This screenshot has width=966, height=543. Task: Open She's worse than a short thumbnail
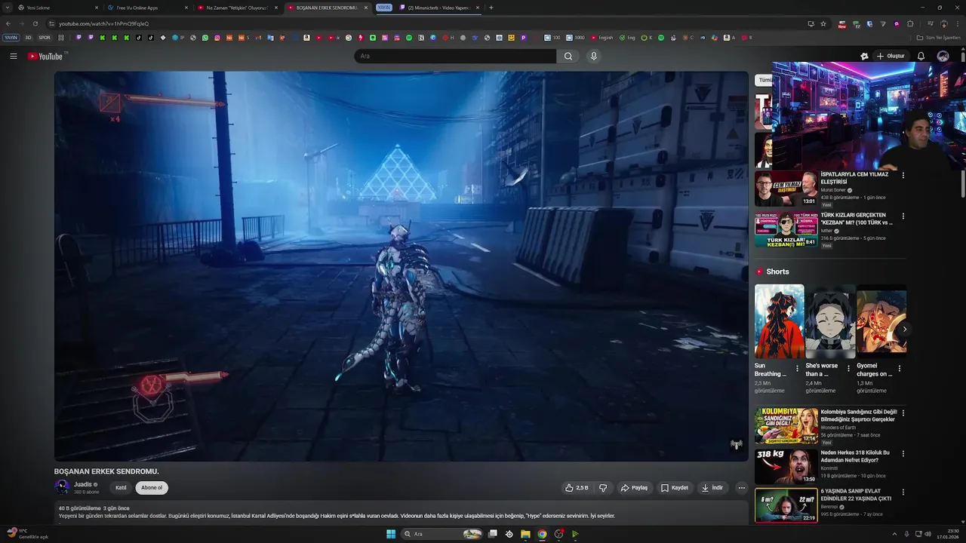[830, 321]
